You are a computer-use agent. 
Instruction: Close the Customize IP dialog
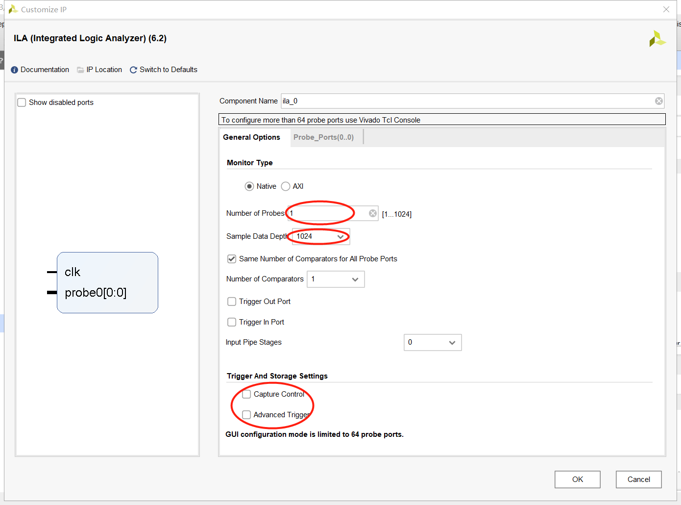[666, 9]
